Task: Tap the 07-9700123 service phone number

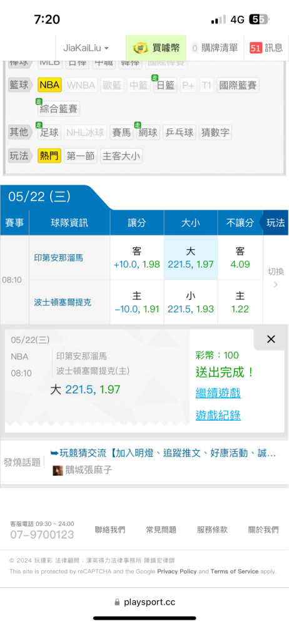Action: click(x=42, y=535)
